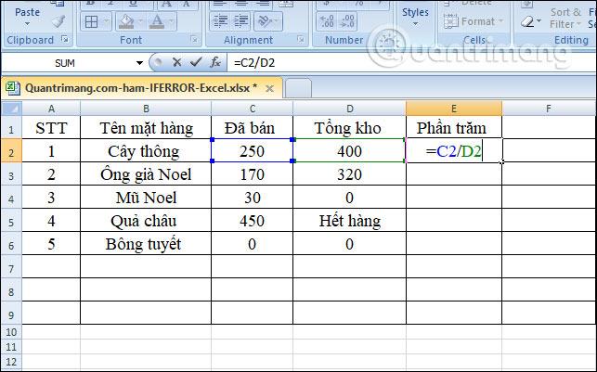The width and height of the screenshot is (597, 372).
Task: Open the Styles dropdown
Action: [415, 17]
